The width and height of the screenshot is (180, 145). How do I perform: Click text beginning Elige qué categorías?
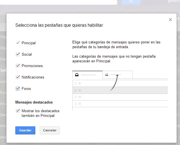pyautogui.click(x=116, y=45)
